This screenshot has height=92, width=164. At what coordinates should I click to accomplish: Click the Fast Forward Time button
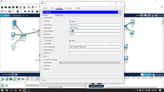tap(16, 75)
